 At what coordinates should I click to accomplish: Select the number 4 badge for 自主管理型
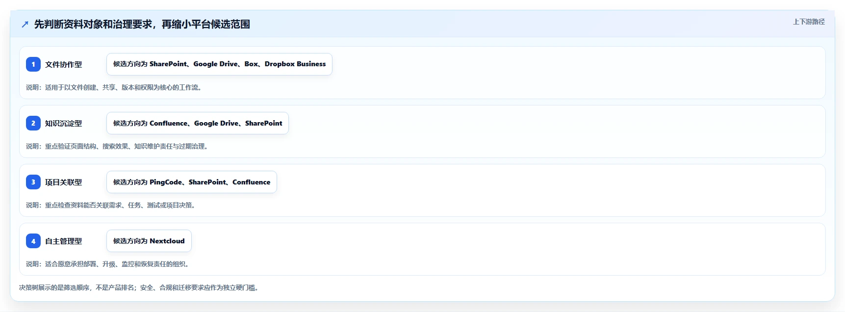[33, 241]
